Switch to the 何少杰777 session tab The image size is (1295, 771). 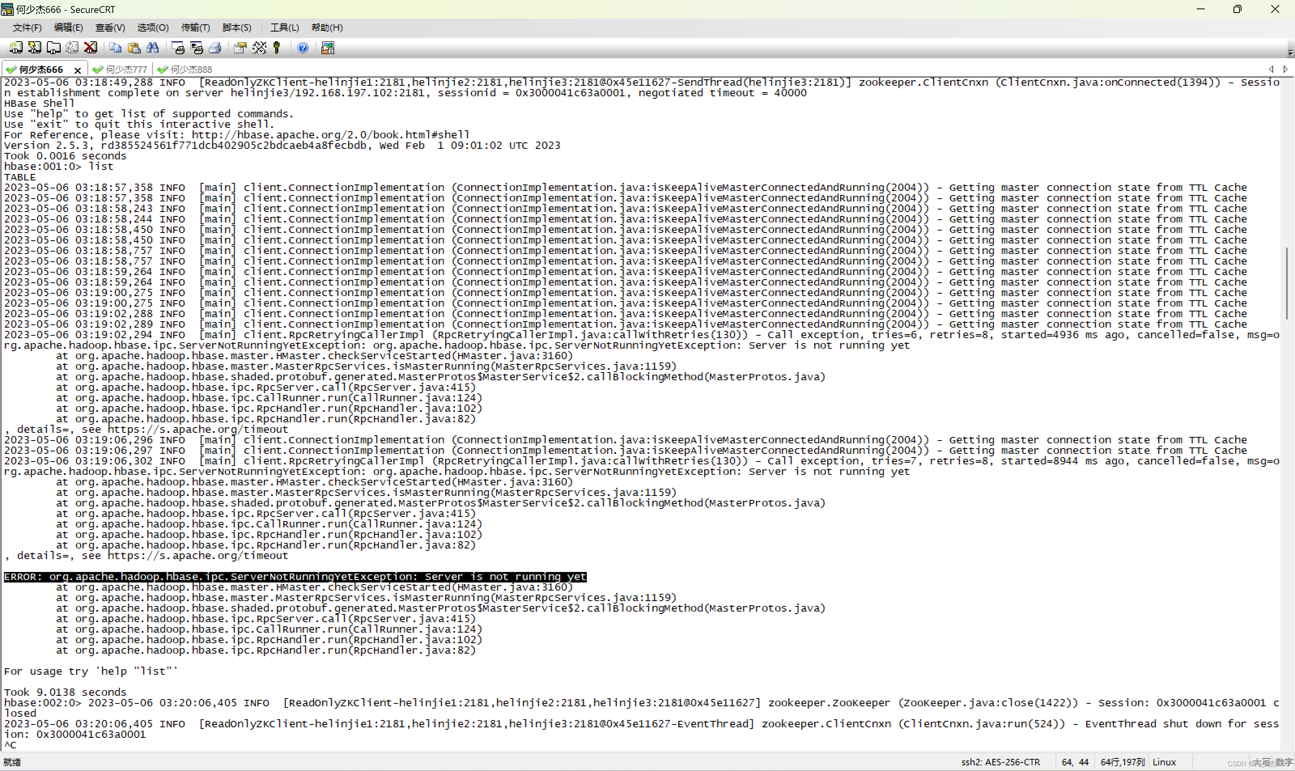(126, 69)
